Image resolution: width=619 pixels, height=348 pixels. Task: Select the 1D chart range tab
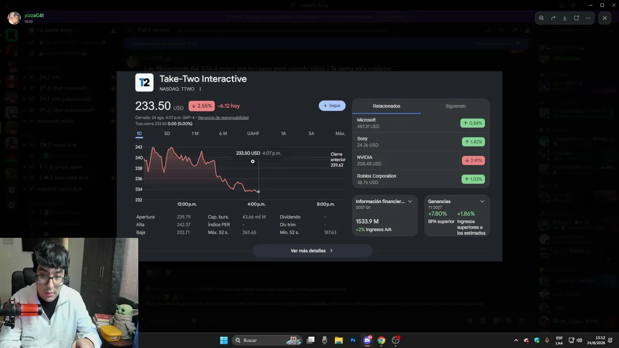[x=139, y=133]
